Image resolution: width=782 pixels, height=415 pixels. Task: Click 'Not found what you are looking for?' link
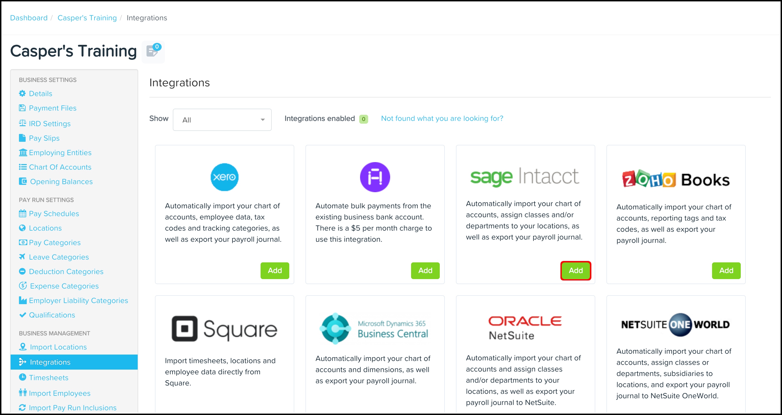pyautogui.click(x=442, y=118)
